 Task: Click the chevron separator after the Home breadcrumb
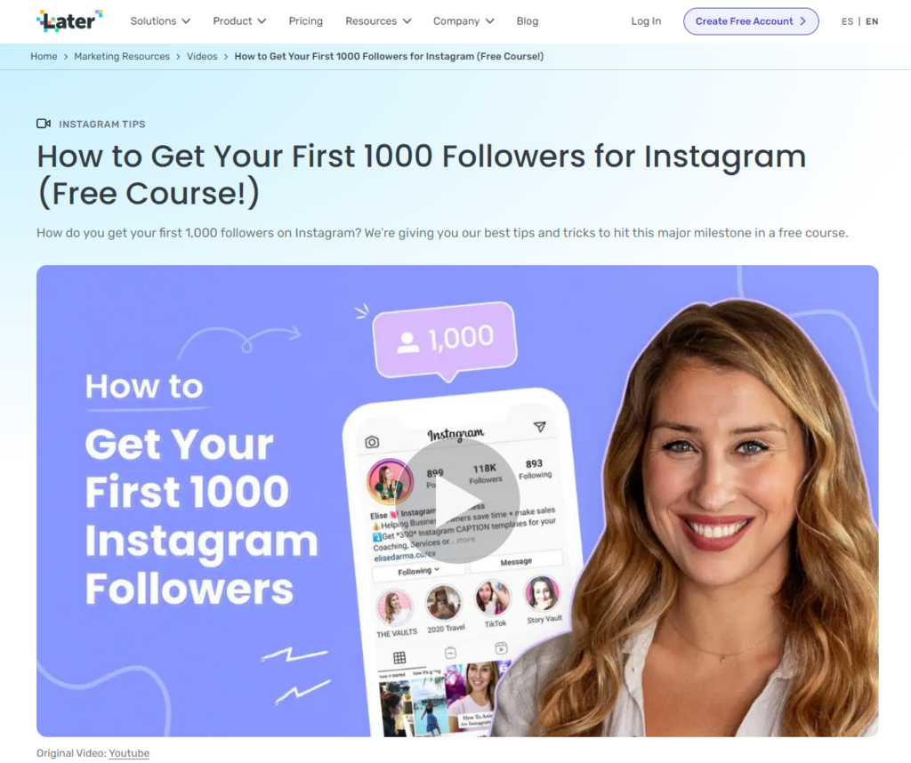[66, 56]
